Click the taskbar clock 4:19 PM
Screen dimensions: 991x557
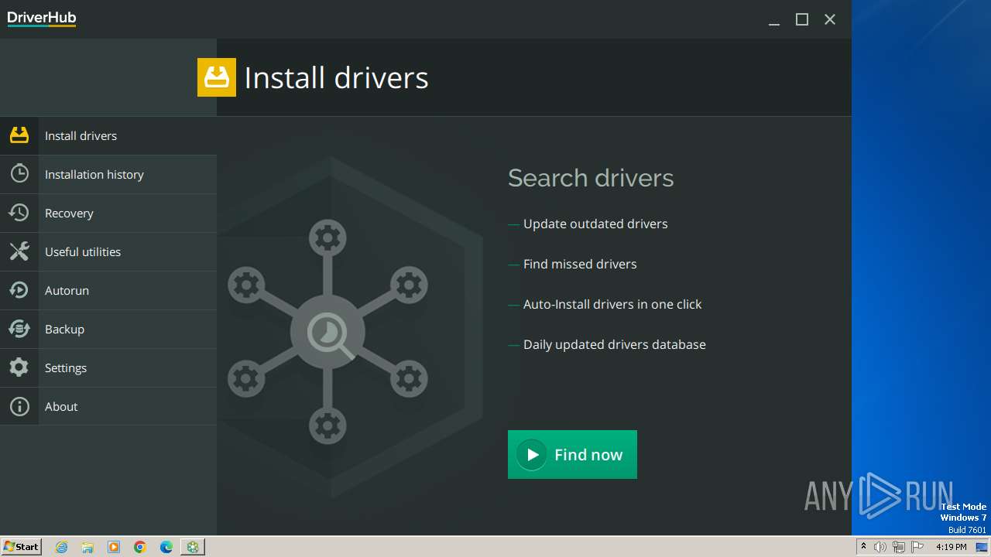click(x=952, y=547)
